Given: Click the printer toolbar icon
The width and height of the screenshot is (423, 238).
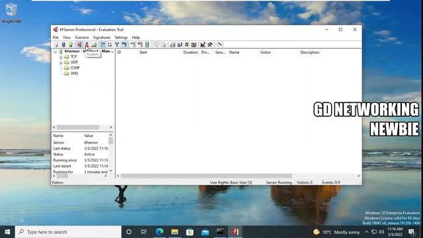Looking at the screenshot, I should tap(173, 44).
